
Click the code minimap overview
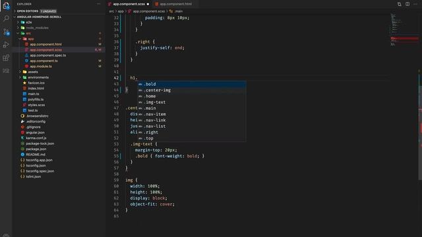pyautogui.click(x=404, y=30)
